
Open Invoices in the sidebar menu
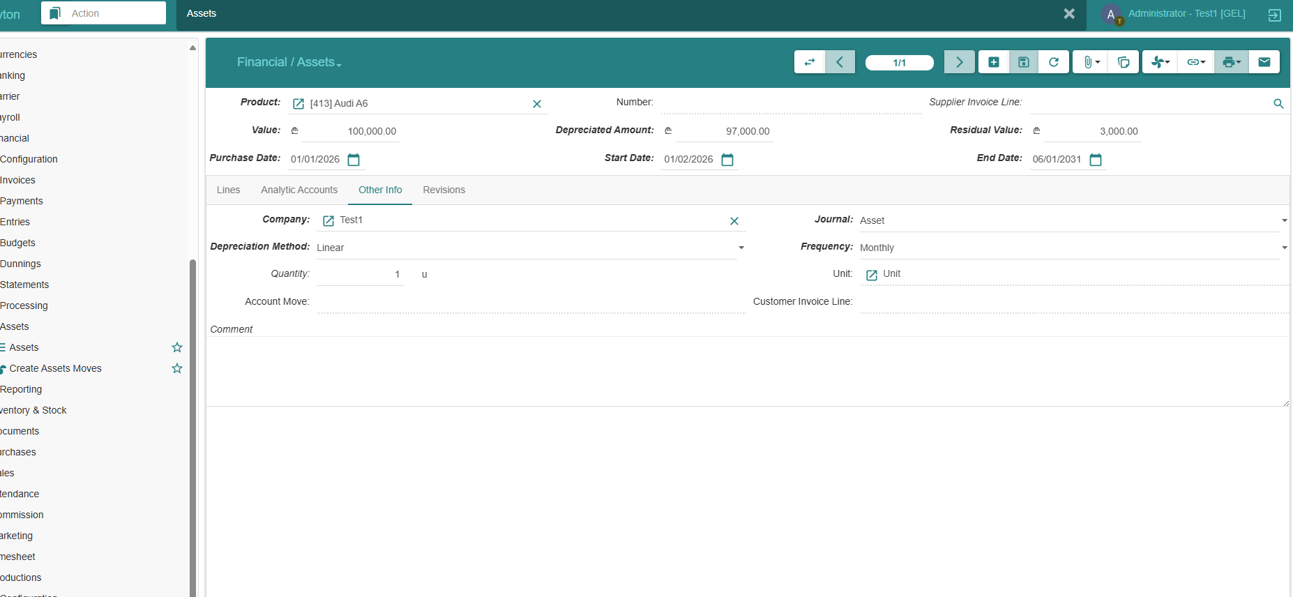click(x=18, y=180)
